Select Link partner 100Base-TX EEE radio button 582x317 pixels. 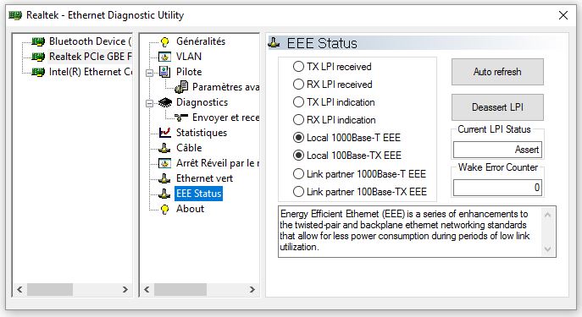point(298,192)
